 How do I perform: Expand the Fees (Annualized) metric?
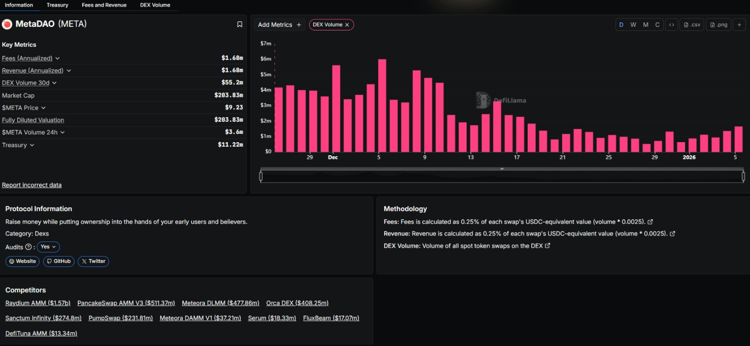point(57,59)
